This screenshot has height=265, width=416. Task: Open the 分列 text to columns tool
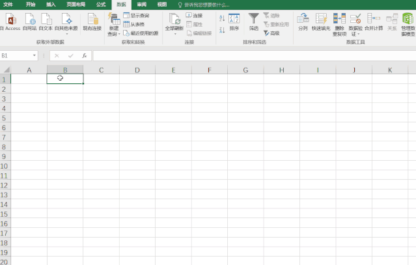303,21
